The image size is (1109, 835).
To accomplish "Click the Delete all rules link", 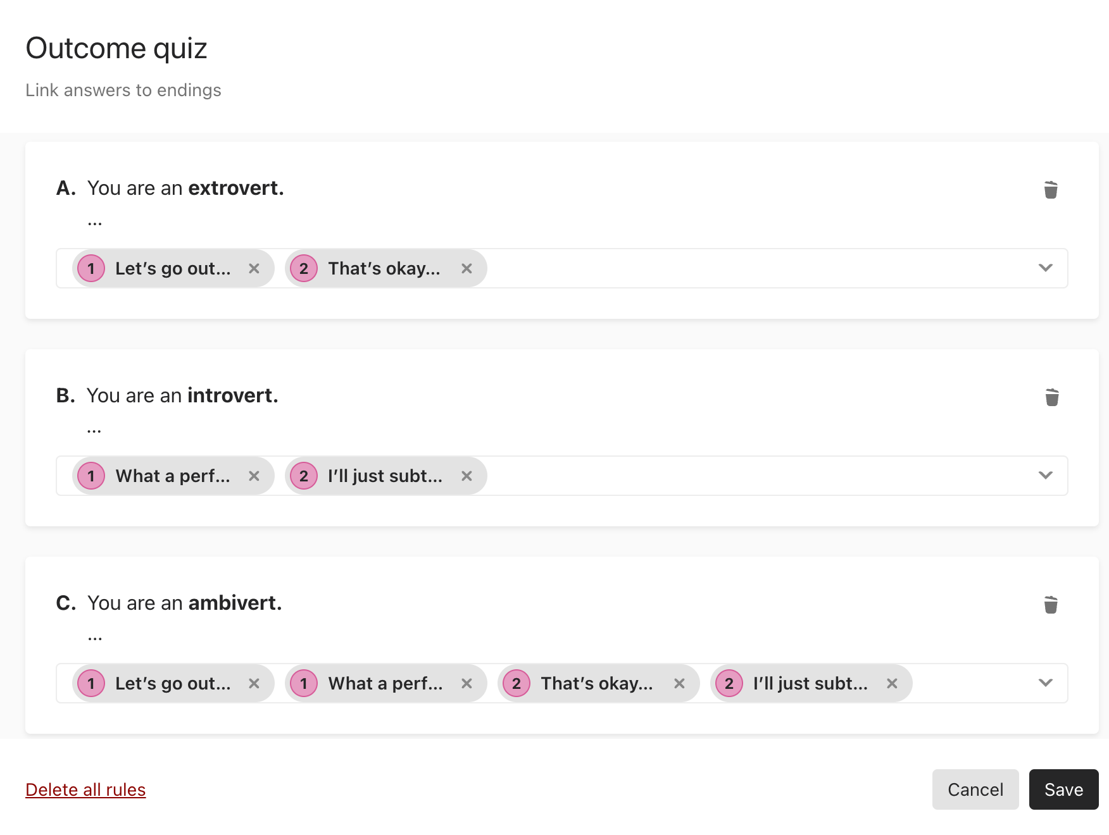I will 85,789.
